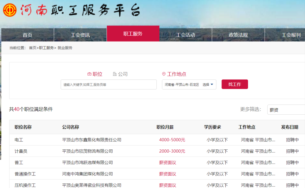Screen dimensions: 305x188
Task: Click company 平顶山市东鑫焦化有限责任公司
Action: coord(91,140)
